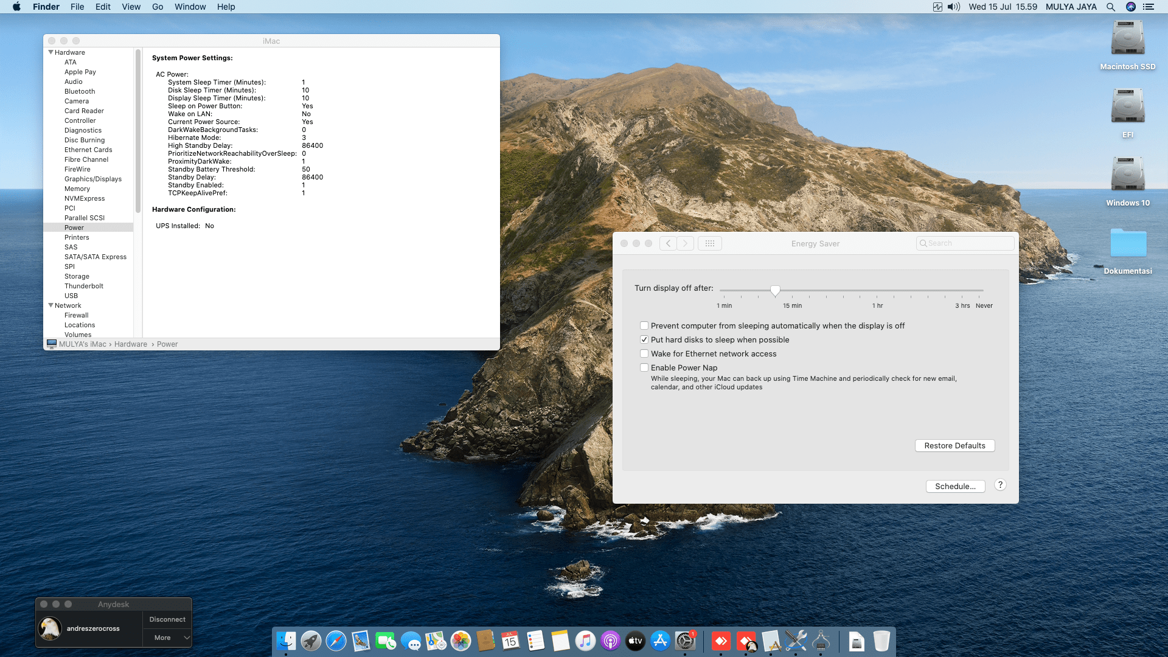Open Spotlight search magnifier in menu bar
This screenshot has height=657, width=1168.
tap(1111, 7)
